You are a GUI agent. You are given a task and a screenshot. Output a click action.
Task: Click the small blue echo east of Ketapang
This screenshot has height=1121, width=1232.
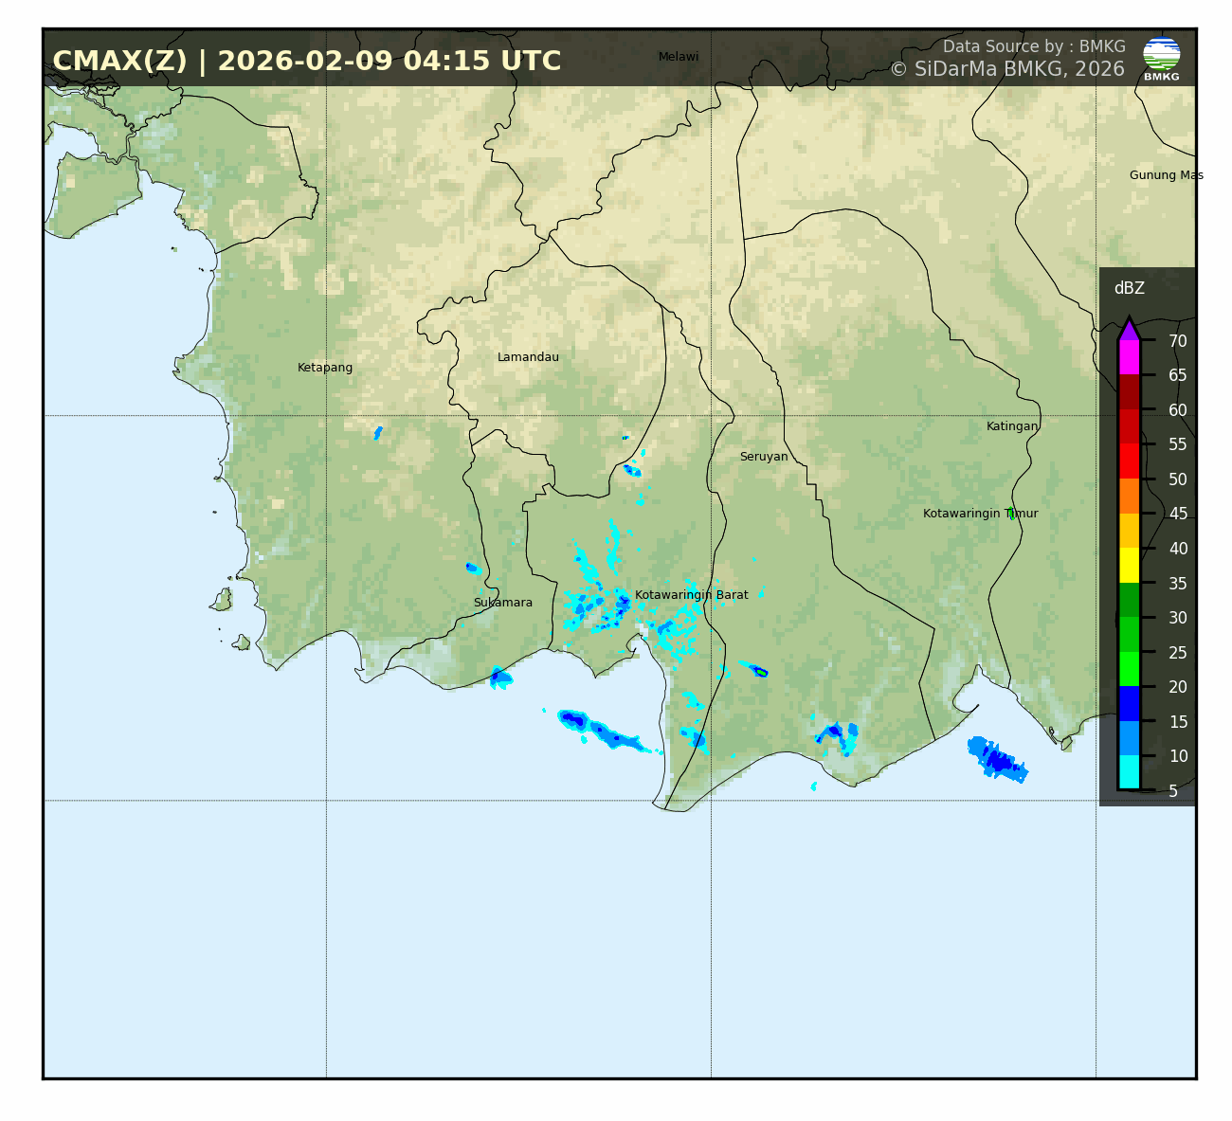(378, 433)
